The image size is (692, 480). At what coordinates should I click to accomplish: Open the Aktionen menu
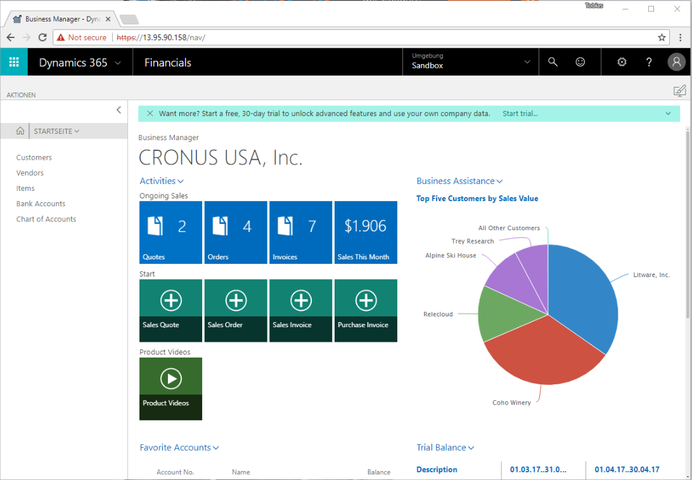coord(21,95)
